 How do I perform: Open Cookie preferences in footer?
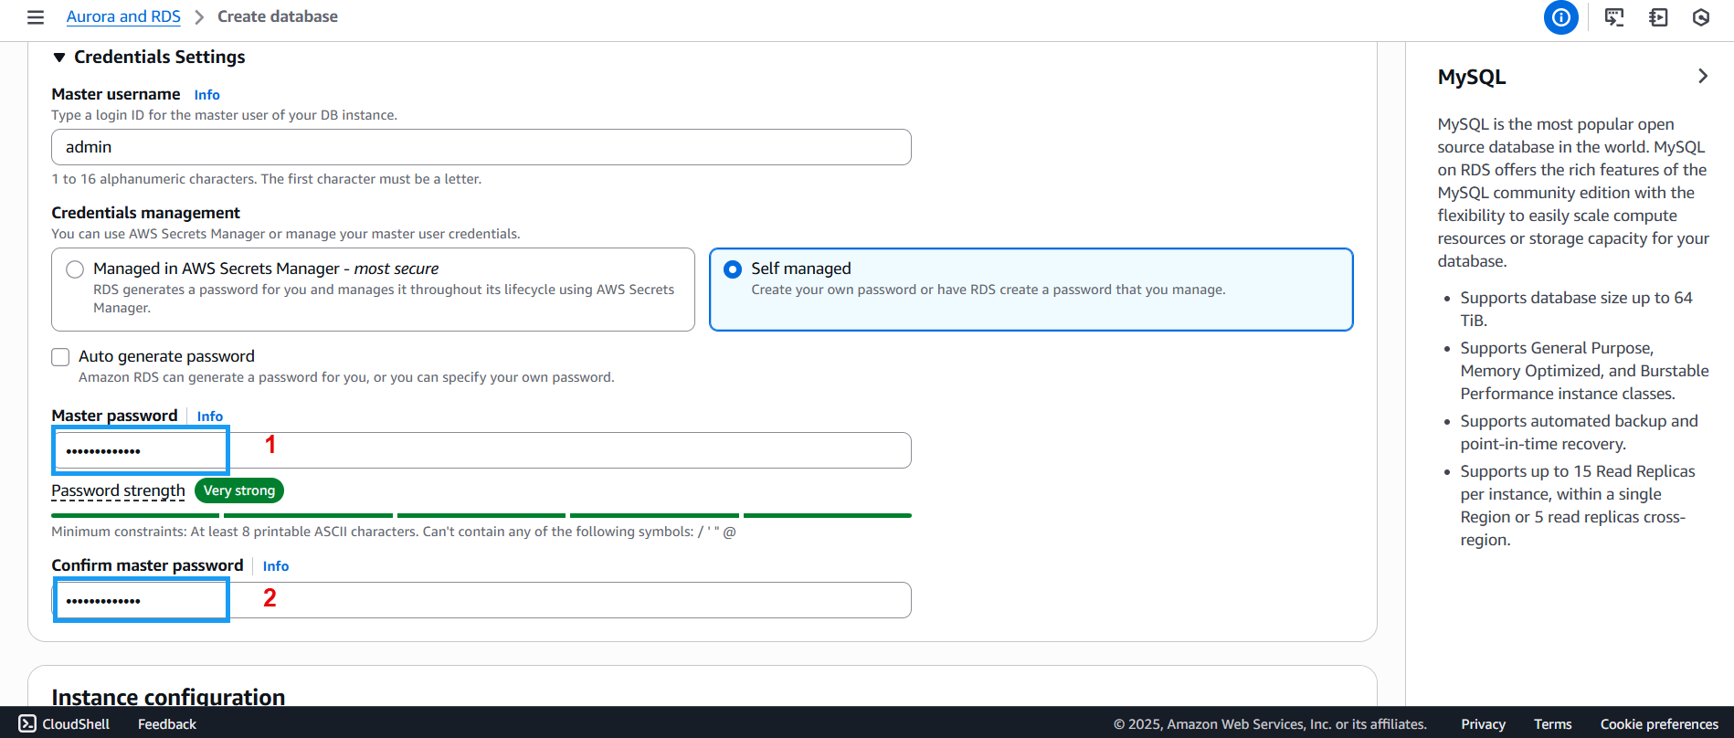[1659, 723]
